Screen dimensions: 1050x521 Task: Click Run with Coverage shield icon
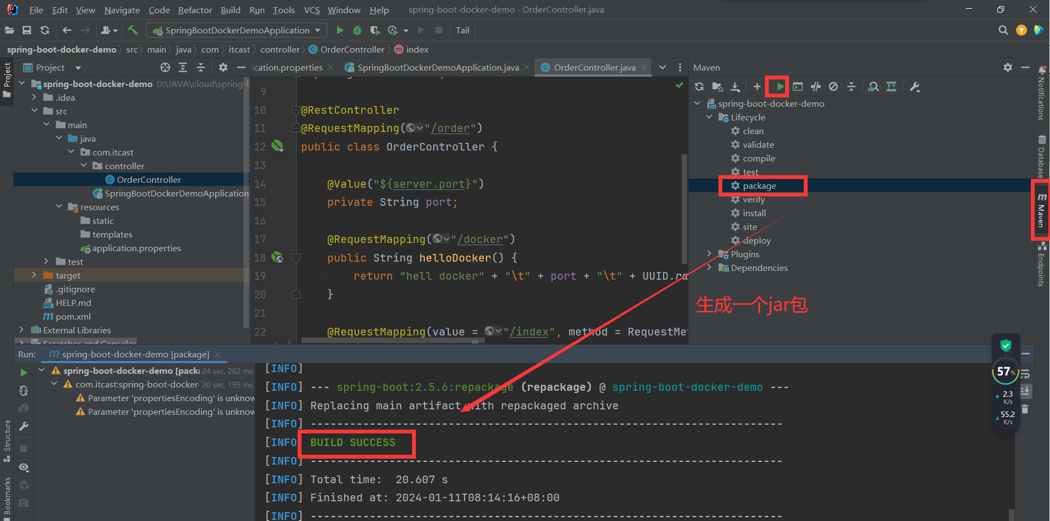[375, 30]
